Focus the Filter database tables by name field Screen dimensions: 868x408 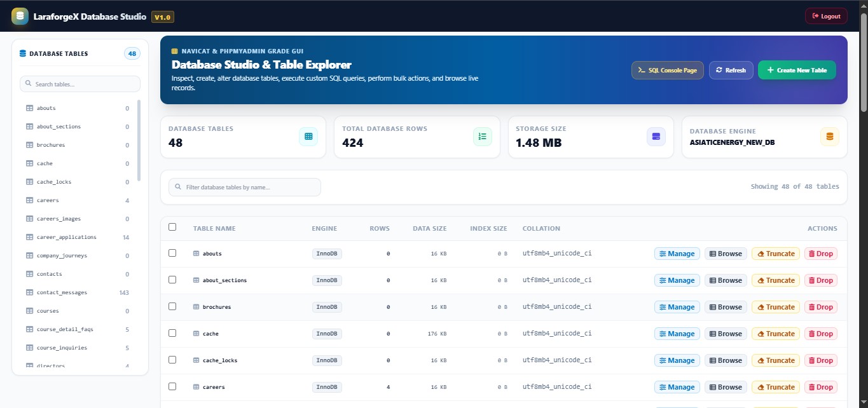coord(245,187)
